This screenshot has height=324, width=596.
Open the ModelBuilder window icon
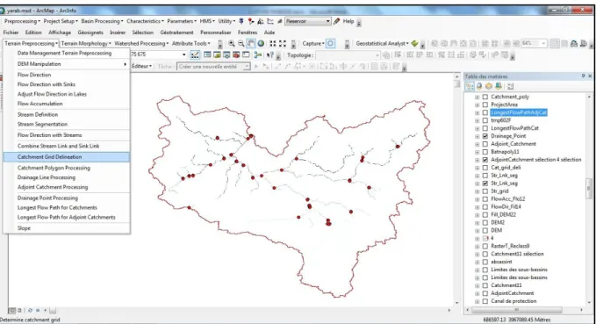click(258, 55)
